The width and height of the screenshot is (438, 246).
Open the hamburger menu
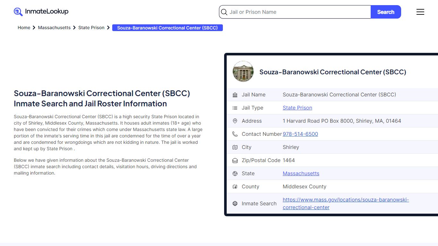[420, 12]
